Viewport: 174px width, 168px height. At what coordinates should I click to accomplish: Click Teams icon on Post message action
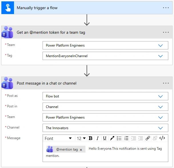tap(7, 83)
